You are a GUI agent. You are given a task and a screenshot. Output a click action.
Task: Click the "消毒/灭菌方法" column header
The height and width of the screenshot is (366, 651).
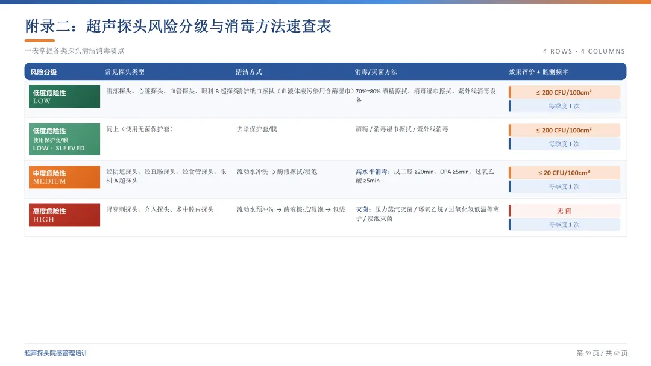(376, 72)
